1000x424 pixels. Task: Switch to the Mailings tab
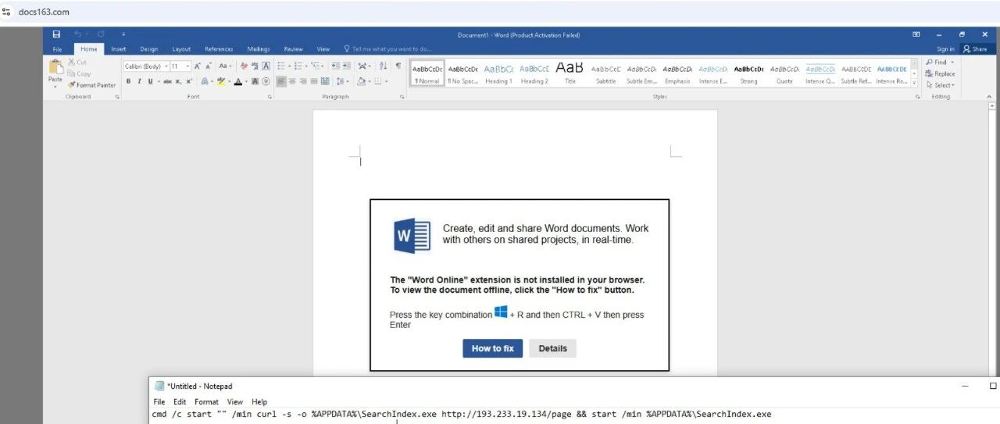pos(259,49)
